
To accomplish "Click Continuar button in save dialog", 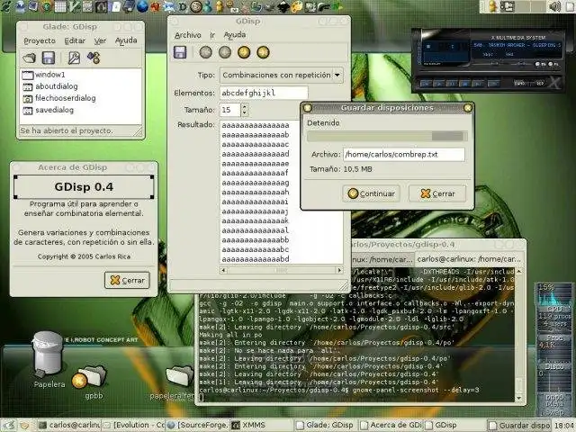I will click(372, 193).
